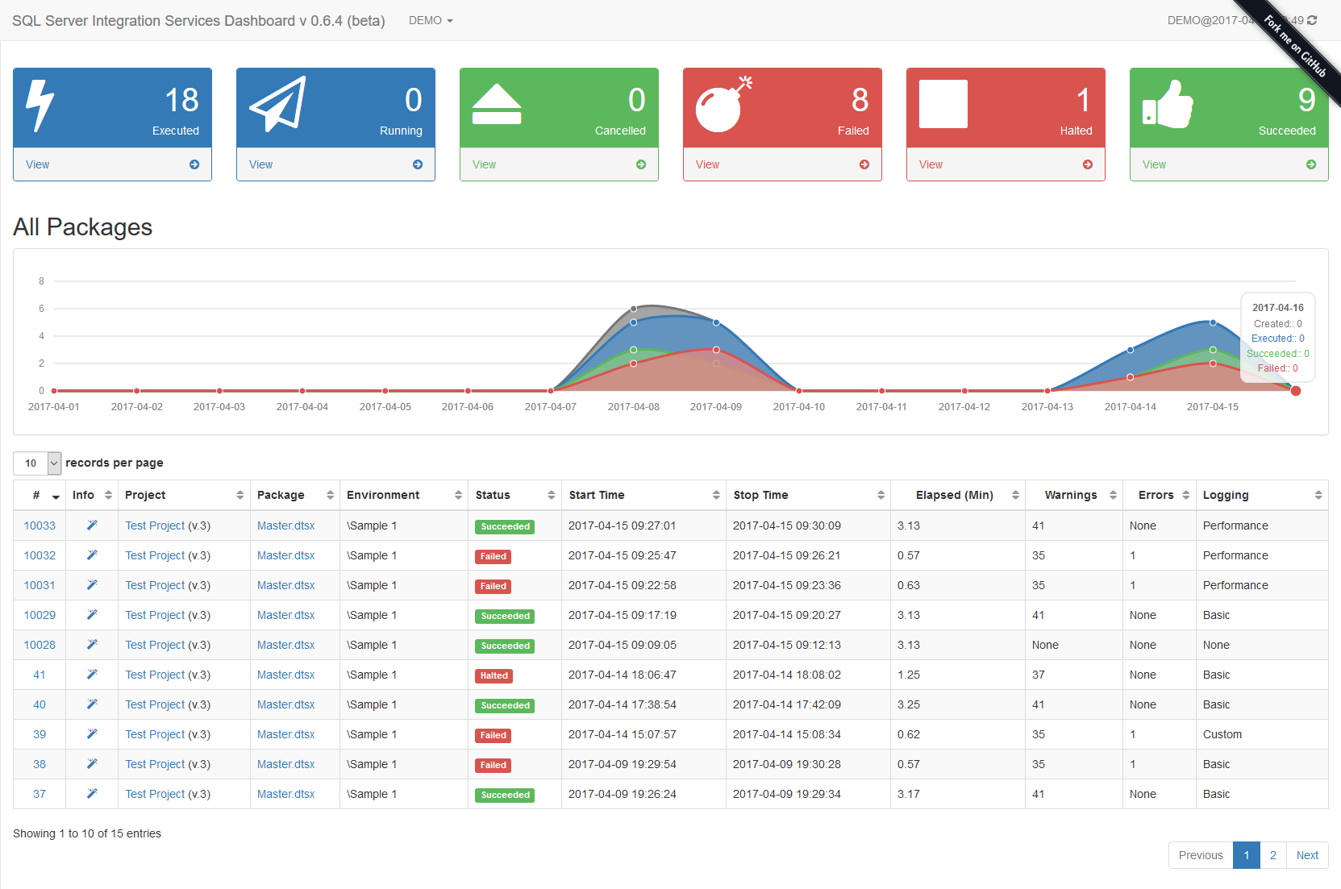Click the refresh icon in top bar

coord(1312,20)
